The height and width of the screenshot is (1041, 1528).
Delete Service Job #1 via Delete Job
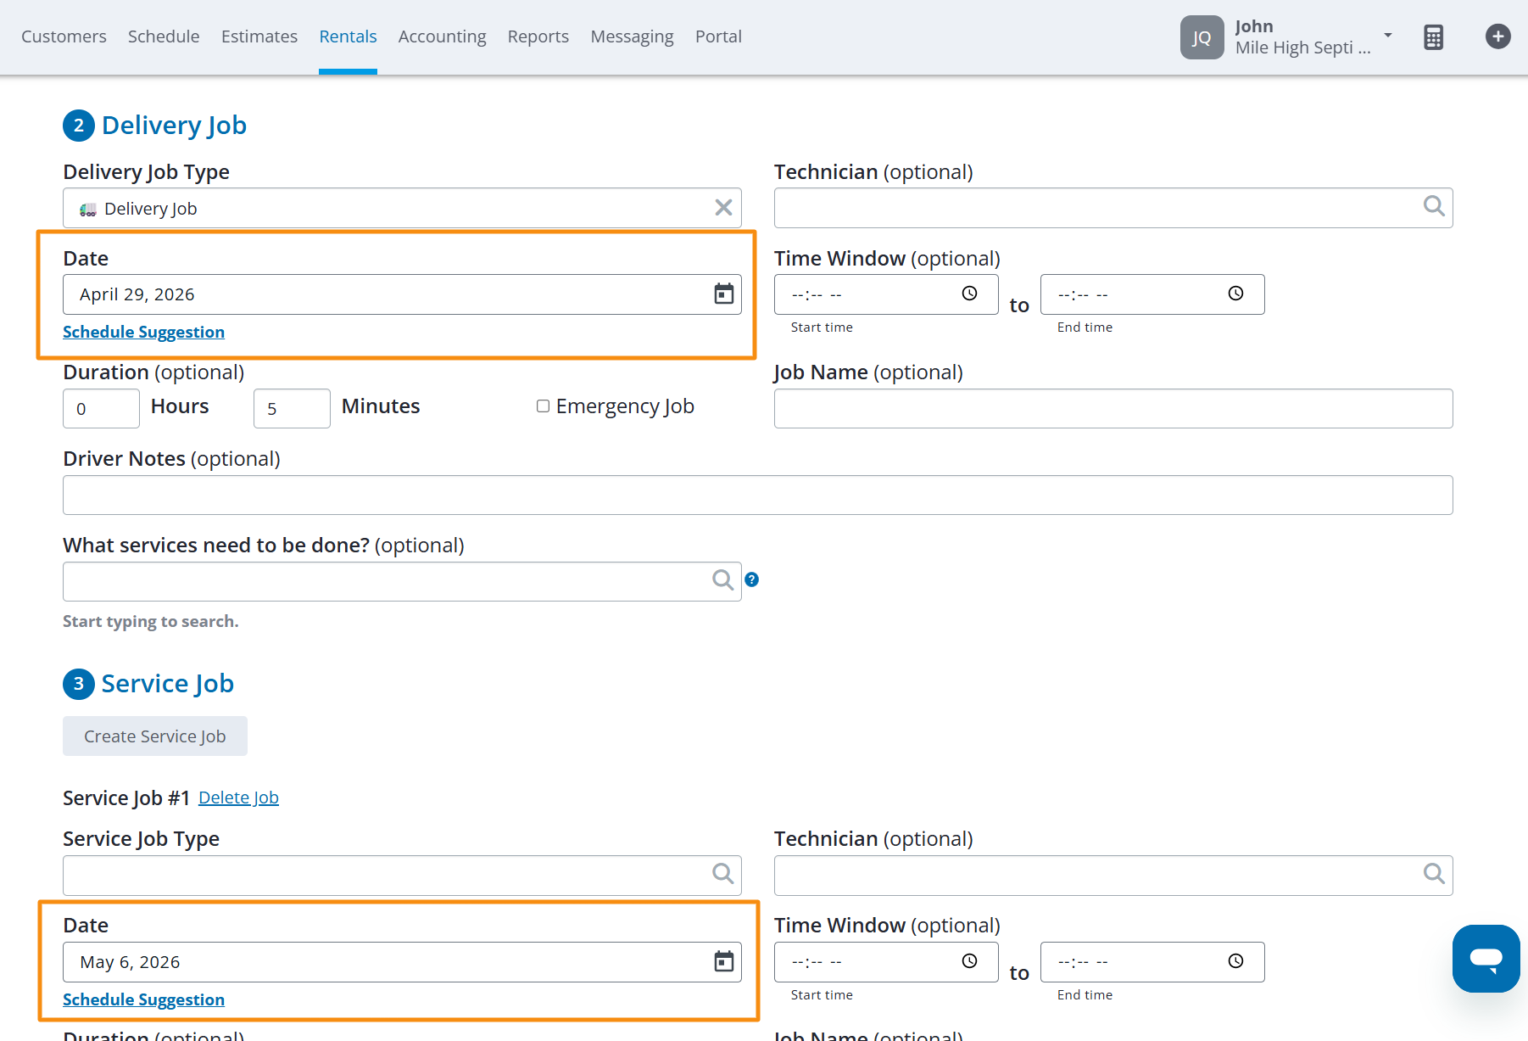238,798
